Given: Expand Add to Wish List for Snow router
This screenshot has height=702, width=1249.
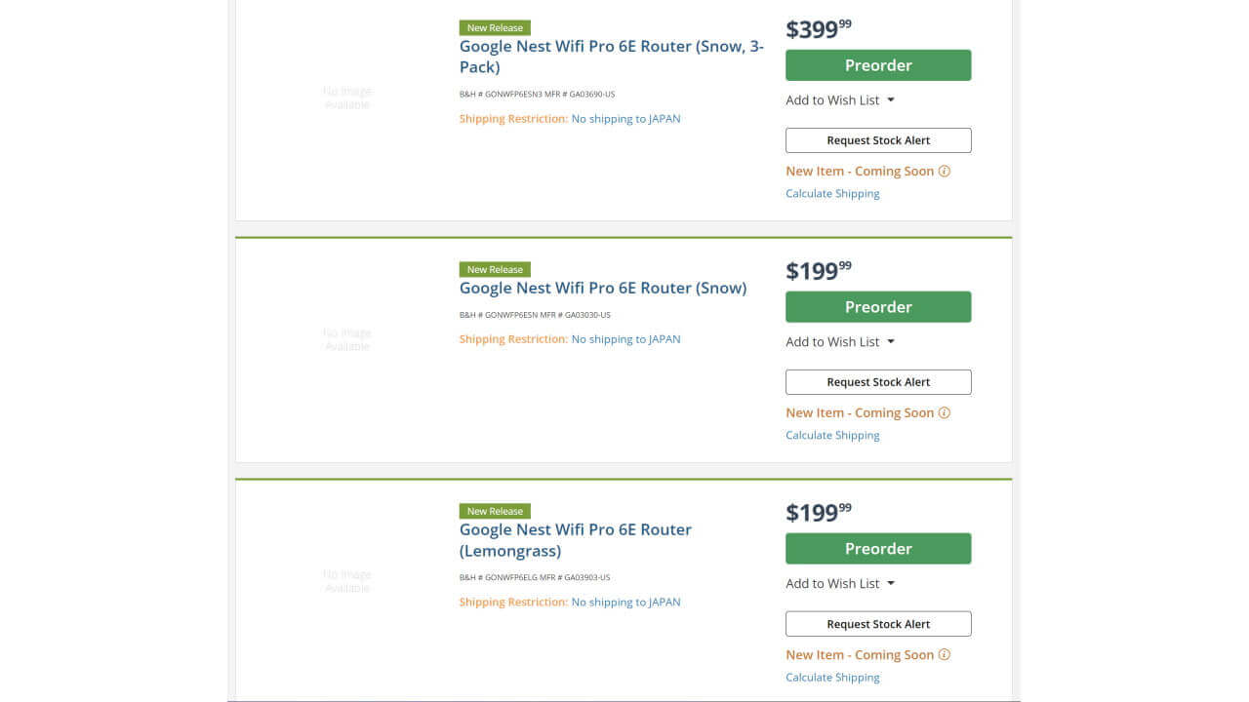Looking at the screenshot, I should [x=840, y=342].
